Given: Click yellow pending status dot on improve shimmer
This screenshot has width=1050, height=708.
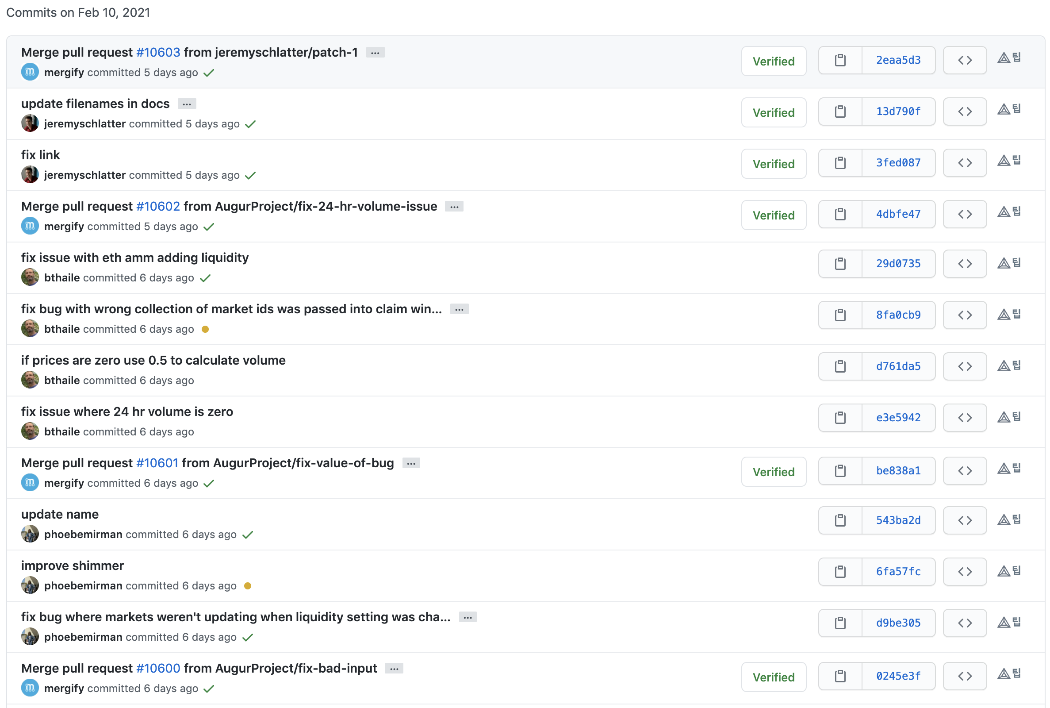Looking at the screenshot, I should click(247, 586).
